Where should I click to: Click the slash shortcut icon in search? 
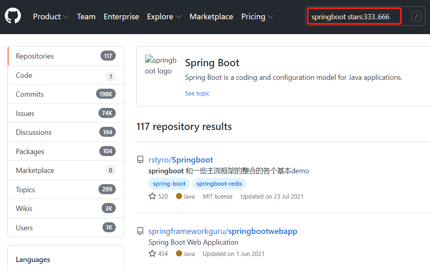[417, 16]
